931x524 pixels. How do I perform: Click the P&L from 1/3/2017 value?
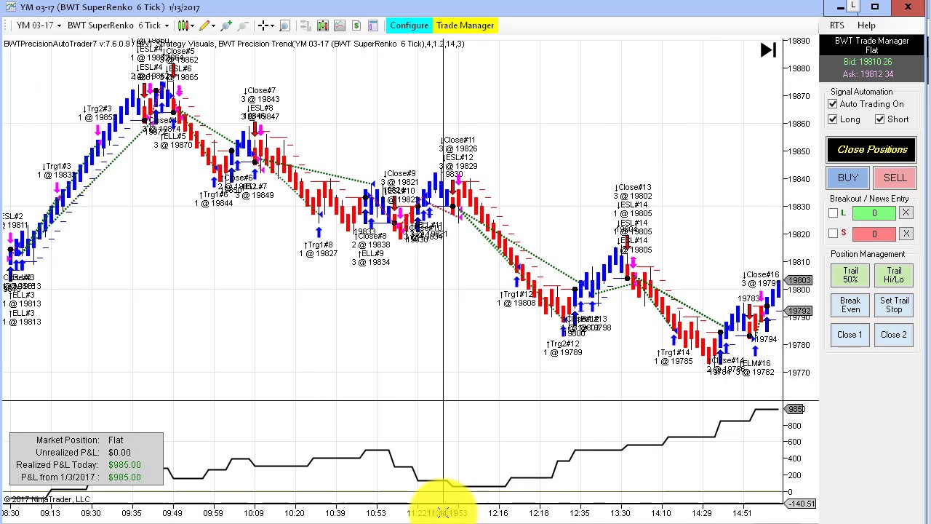pos(124,477)
